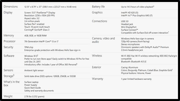Select the Weight row label
This screenshot has height=101, width=180.
[x=8, y=96]
